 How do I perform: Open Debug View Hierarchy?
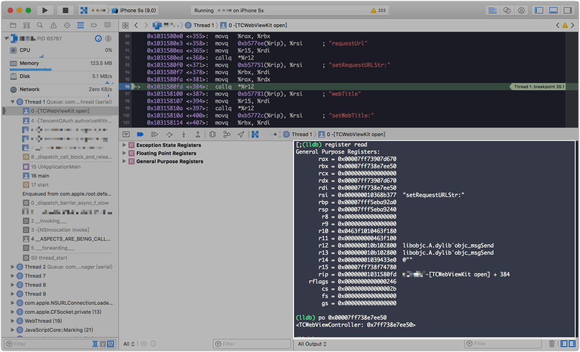[213, 134]
